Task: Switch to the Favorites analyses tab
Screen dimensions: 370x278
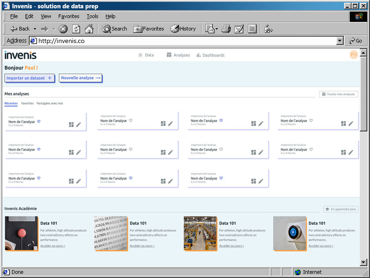Action: (27, 104)
